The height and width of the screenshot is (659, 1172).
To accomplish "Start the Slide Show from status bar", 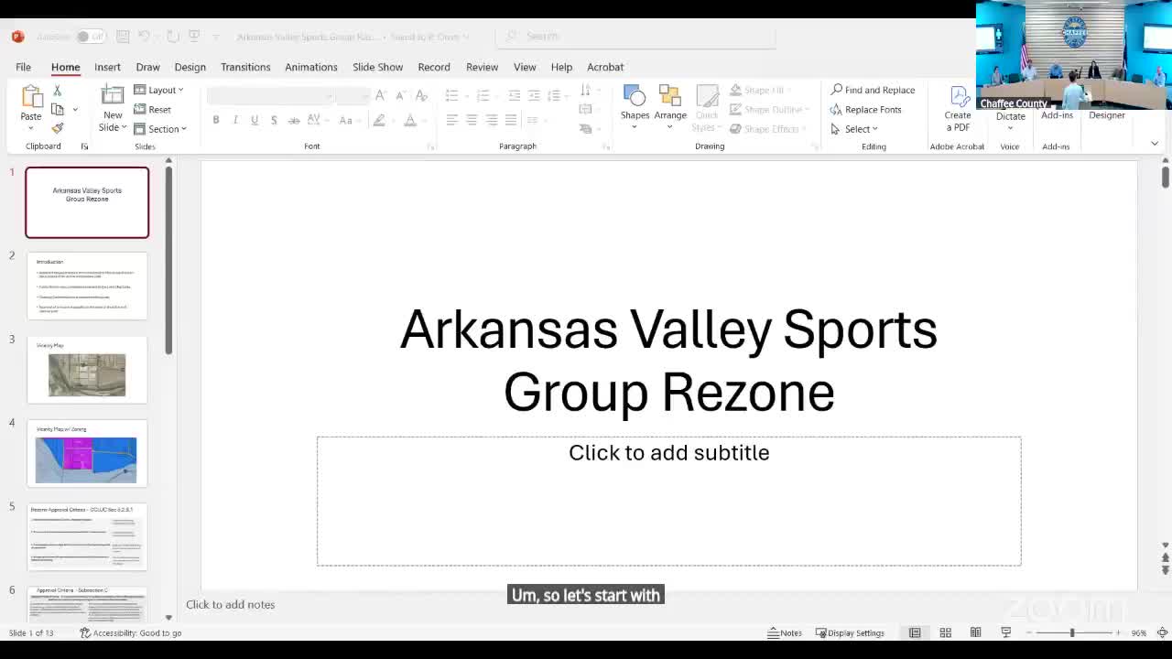I will click(x=1006, y=632).
